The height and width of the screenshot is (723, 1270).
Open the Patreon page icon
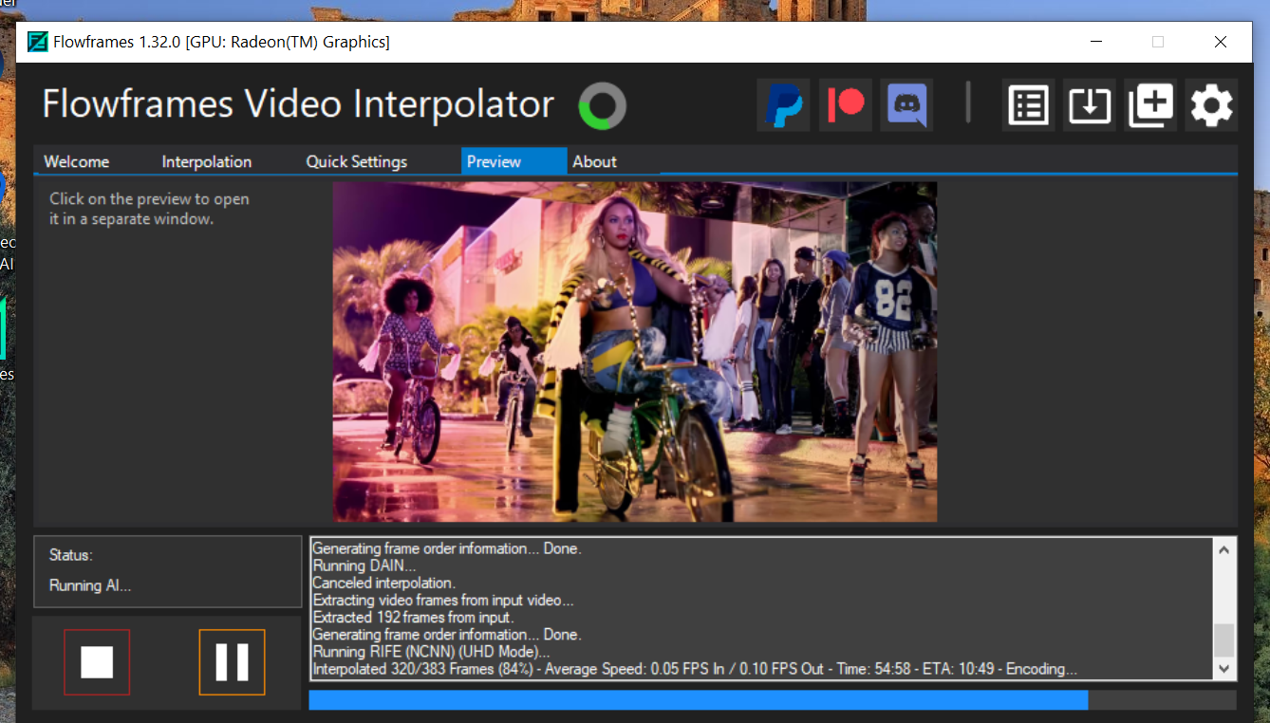pyautogui.click(x=845, y=105)
